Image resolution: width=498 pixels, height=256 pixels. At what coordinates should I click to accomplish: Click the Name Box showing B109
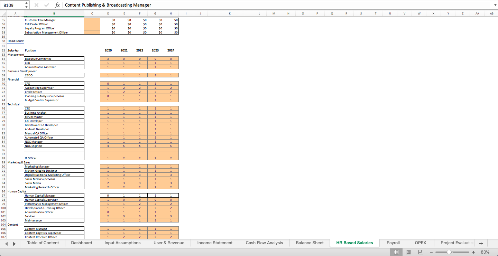click(13, 5)
